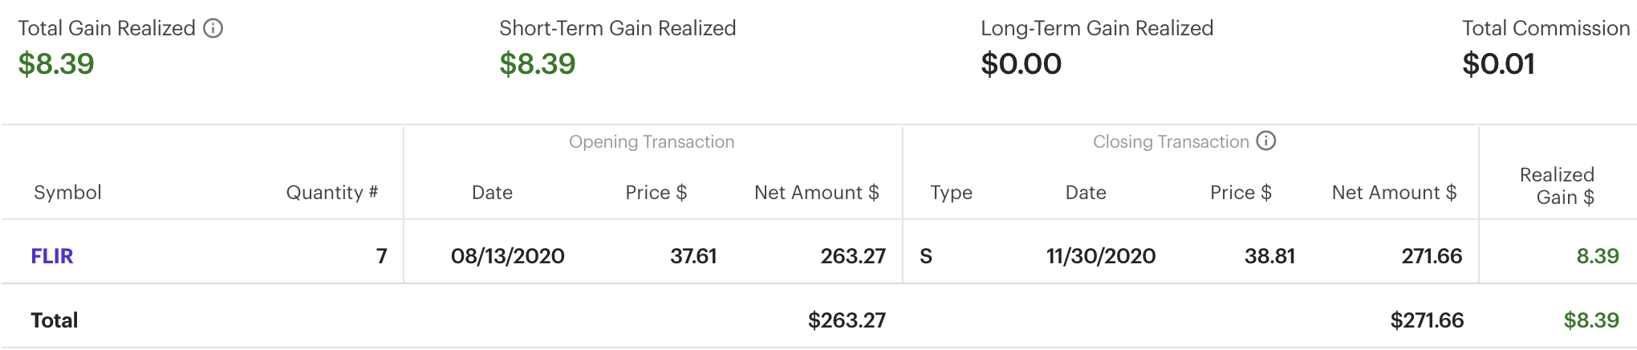Select the 08/13/2020 opening date cell
Image resolution: width=1637 pixels, height=350 pixels.
coord(507,256)
